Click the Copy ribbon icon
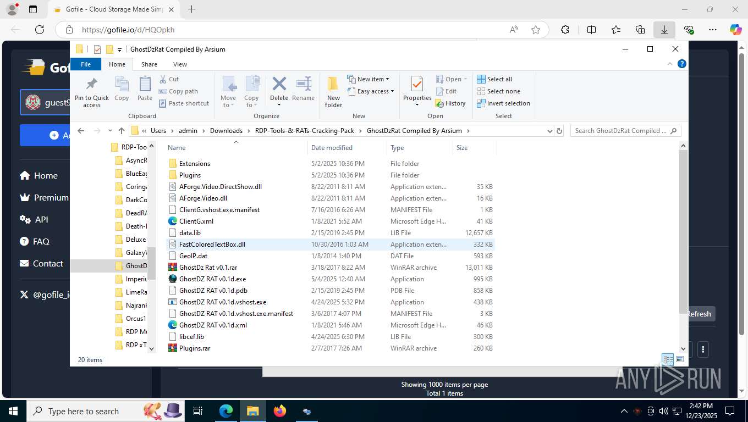 (122, 90)
